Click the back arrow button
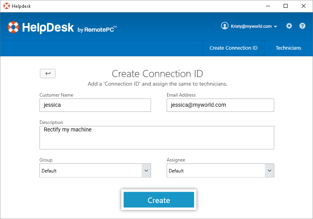The width and height of the screenshot is (313, 219). tap(48, 74)
